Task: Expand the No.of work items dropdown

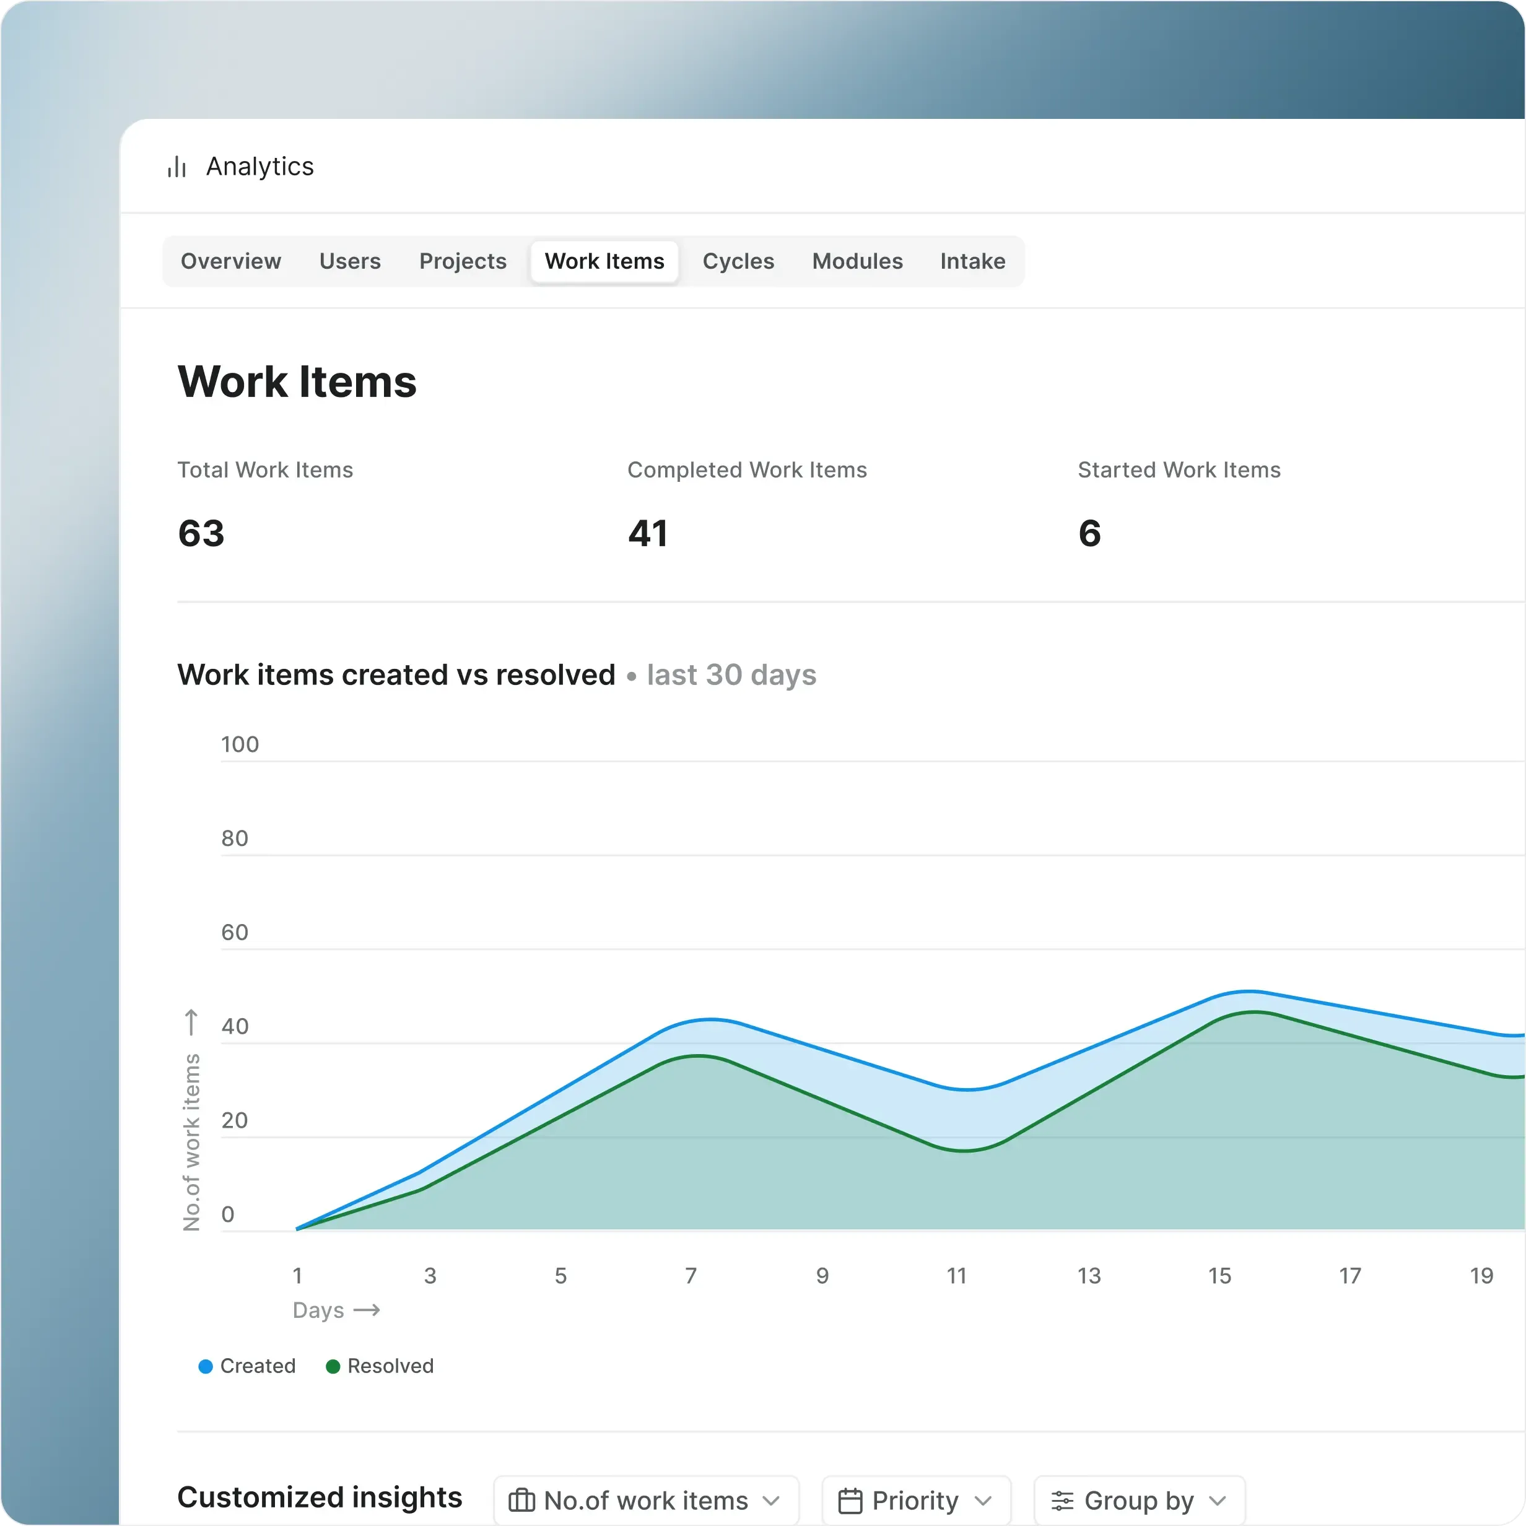Action: pyautogui.click(x=646, y=1500)
